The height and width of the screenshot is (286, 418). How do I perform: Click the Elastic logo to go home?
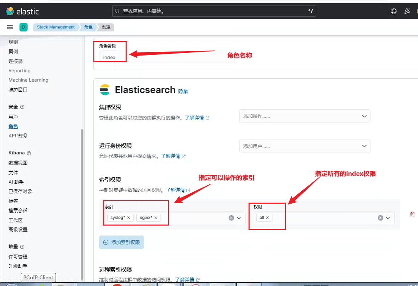pyautogui.click(x=23, y=11)
